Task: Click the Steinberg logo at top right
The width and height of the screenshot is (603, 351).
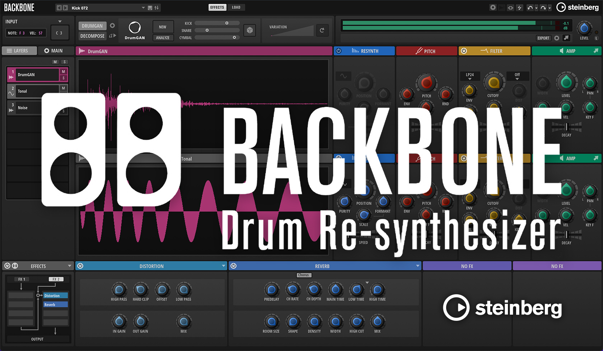Action: click(x=578, y=7)
